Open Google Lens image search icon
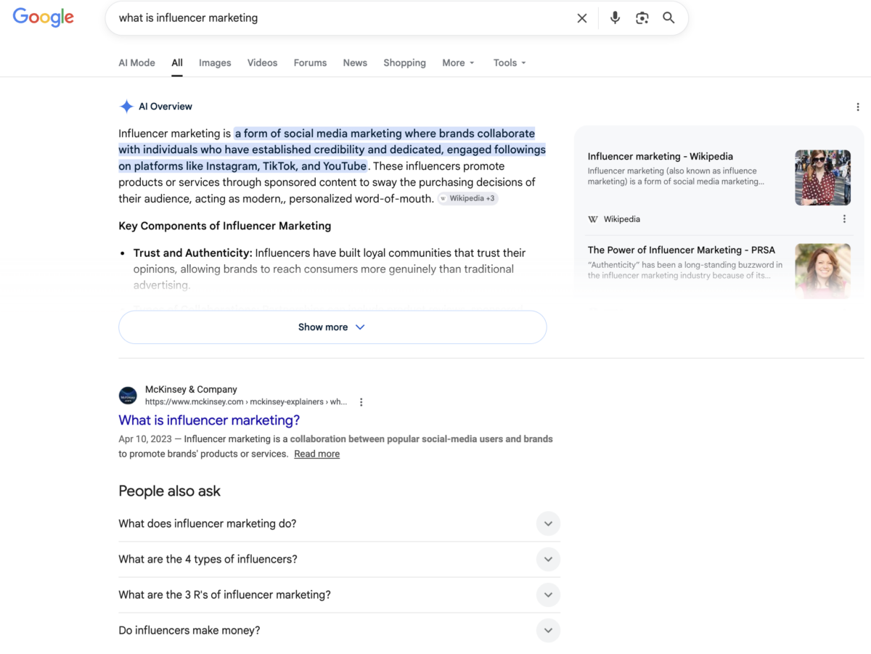 [x=642, y=18]
